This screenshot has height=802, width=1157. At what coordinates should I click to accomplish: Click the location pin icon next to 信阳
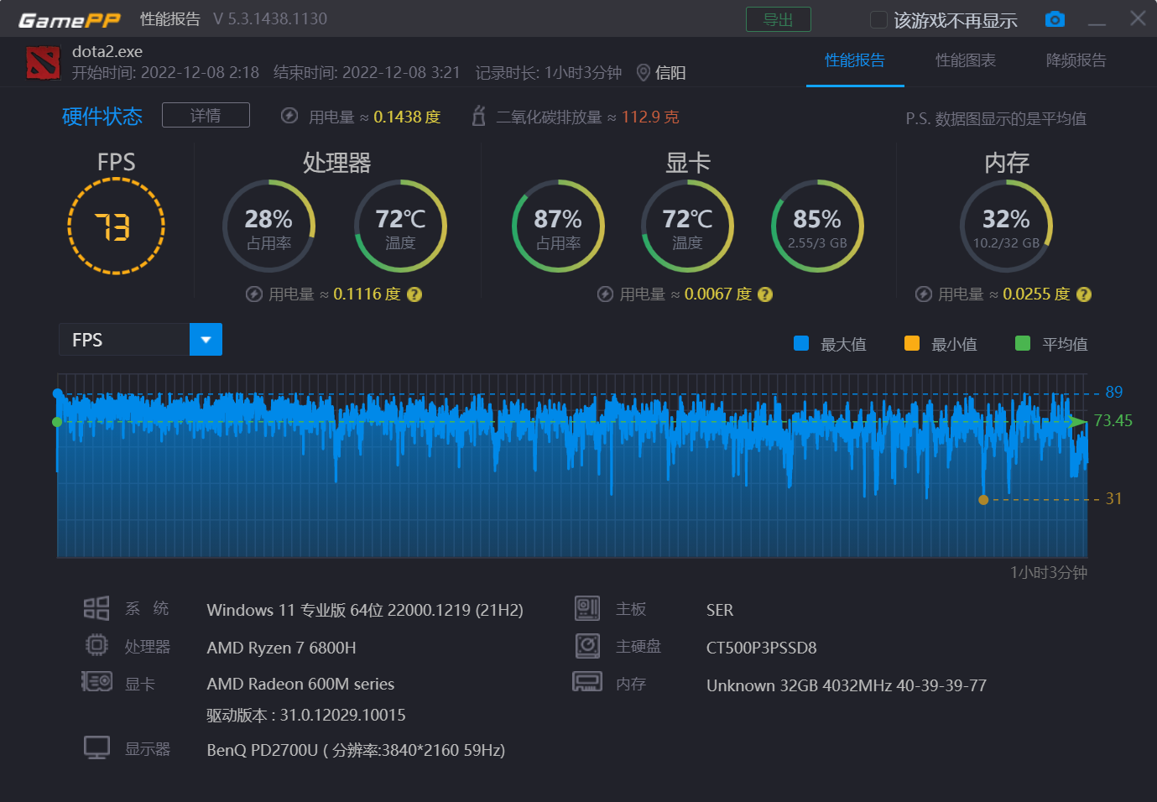tap(643, 72)
